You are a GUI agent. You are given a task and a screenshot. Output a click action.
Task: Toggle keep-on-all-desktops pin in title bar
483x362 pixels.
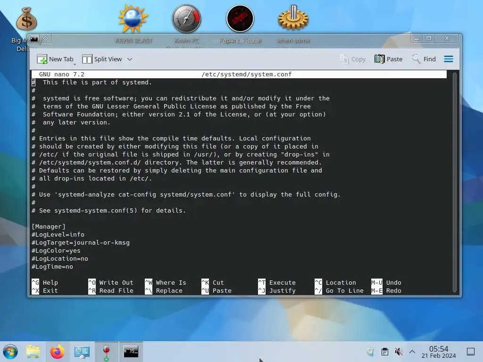(46, 39)
